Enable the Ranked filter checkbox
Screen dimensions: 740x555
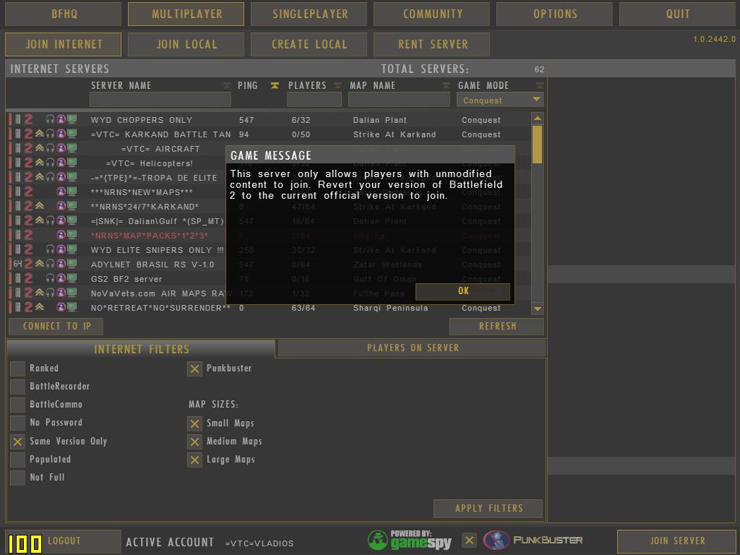(x=18, y=369)
